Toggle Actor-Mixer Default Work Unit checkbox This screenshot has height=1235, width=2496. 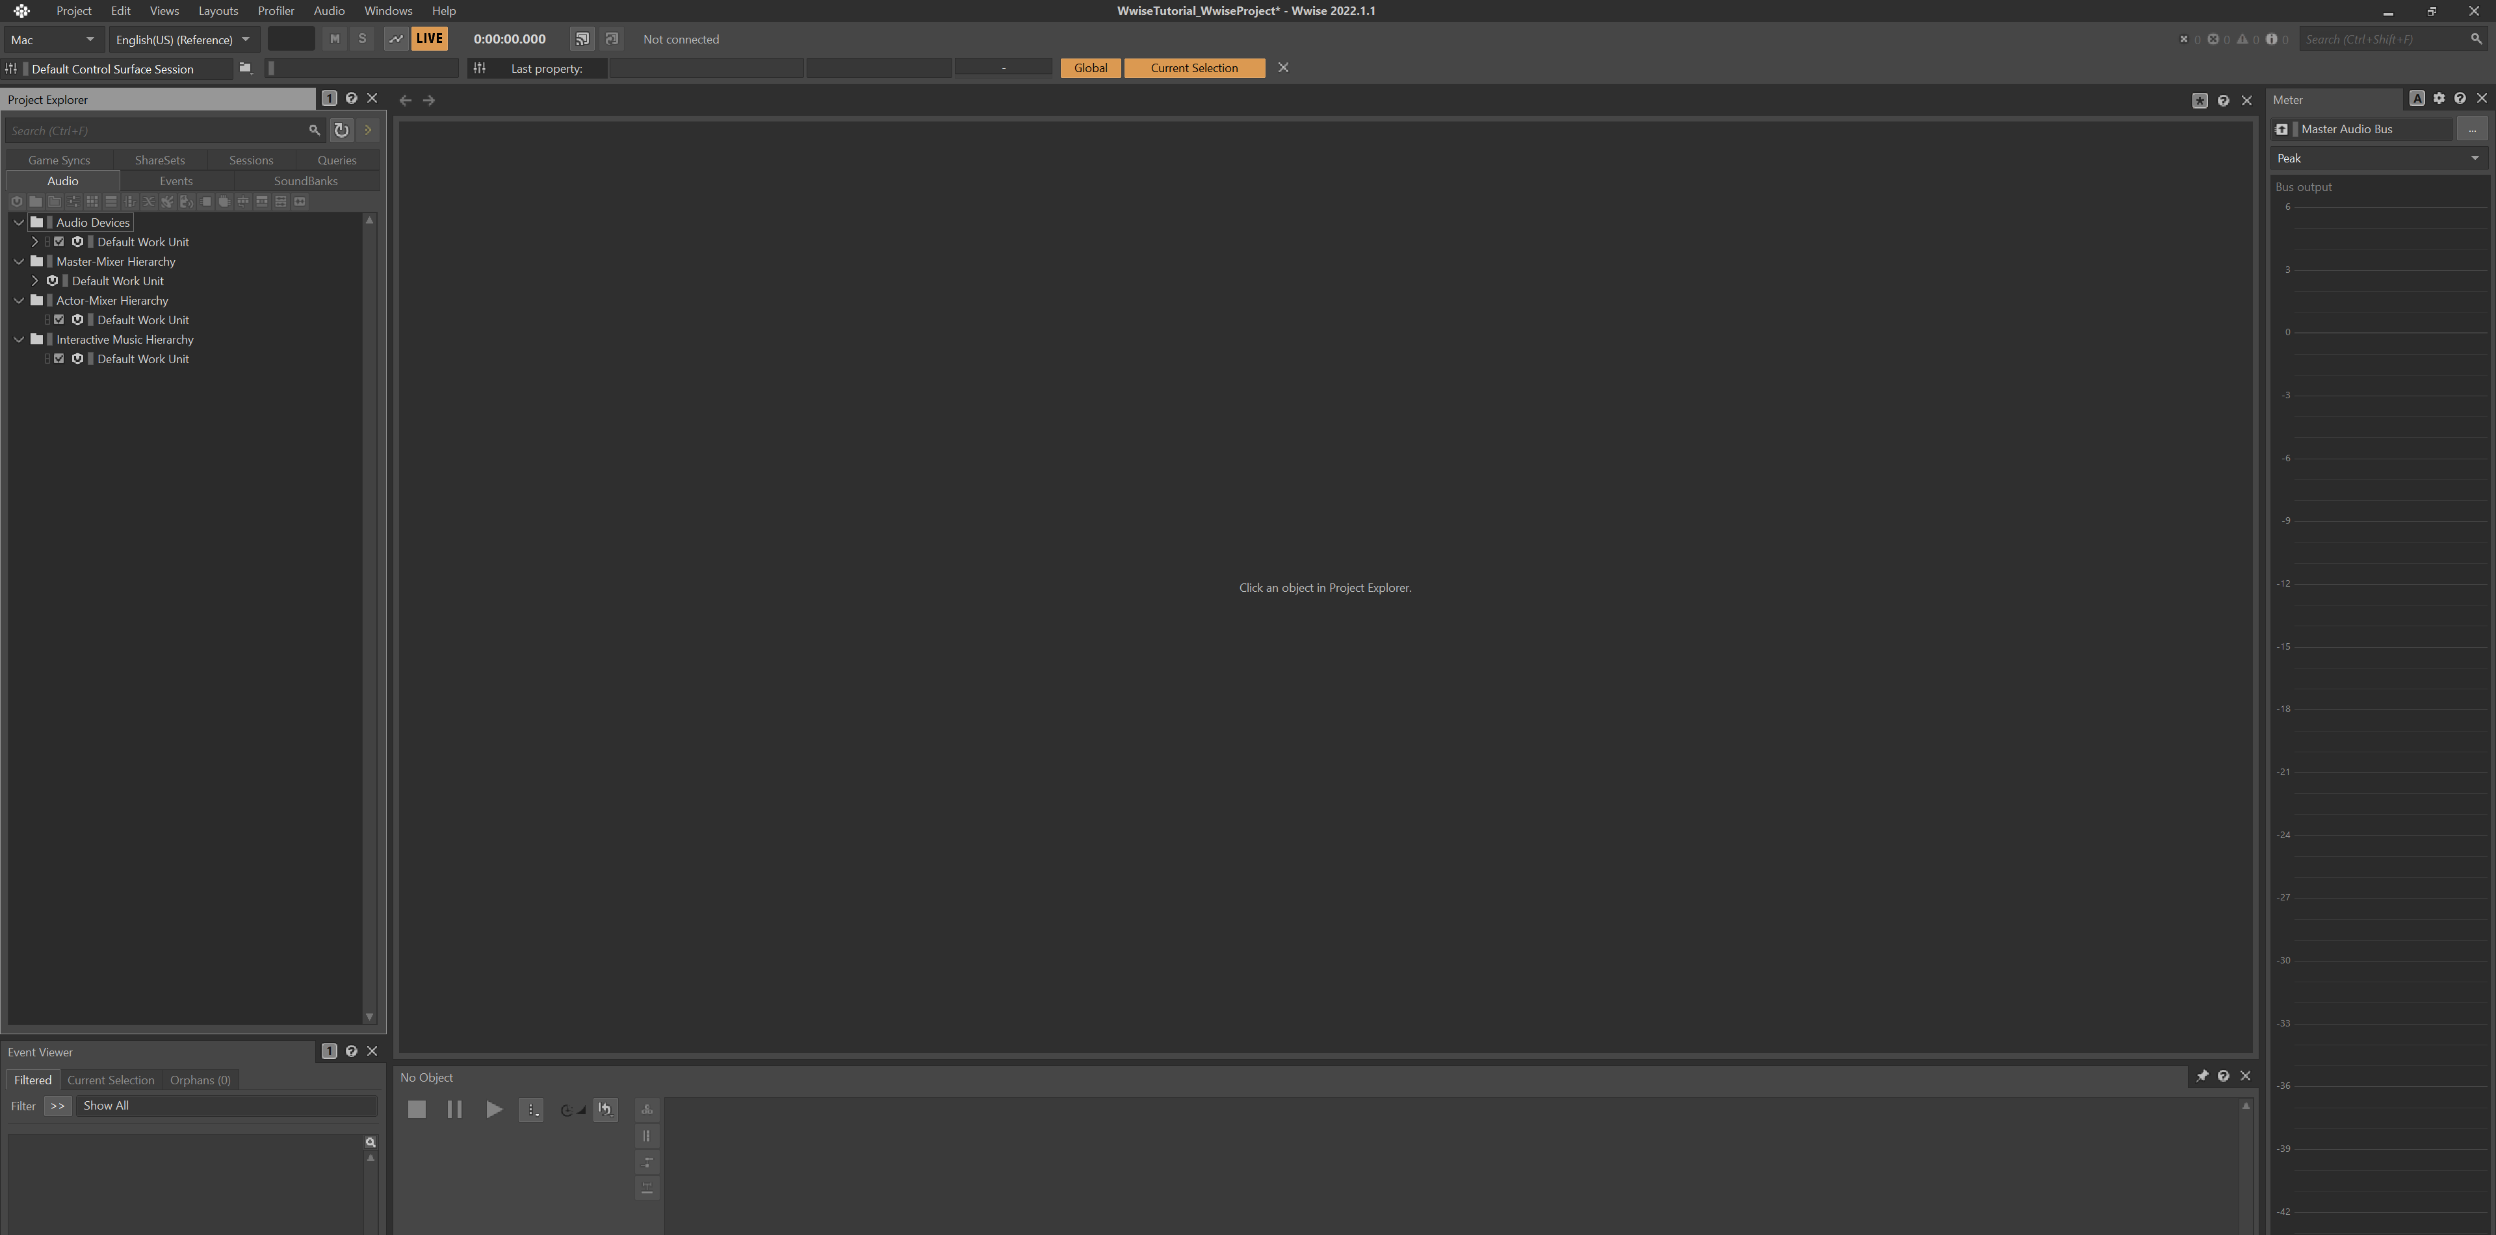coord(59,320)
